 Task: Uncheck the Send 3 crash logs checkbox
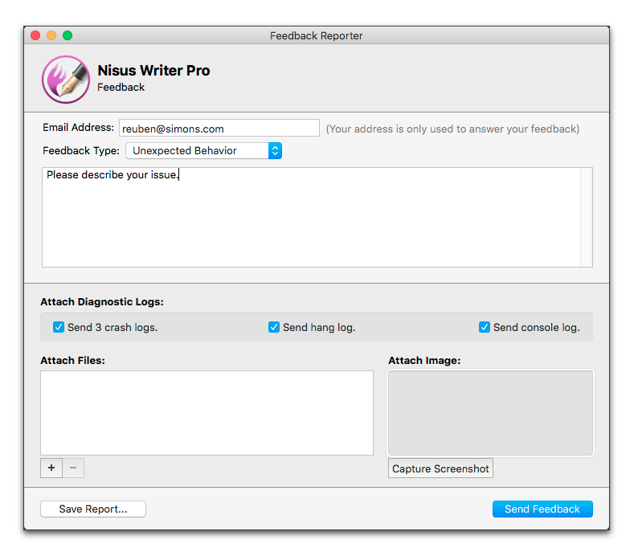[x=59, y=327]
